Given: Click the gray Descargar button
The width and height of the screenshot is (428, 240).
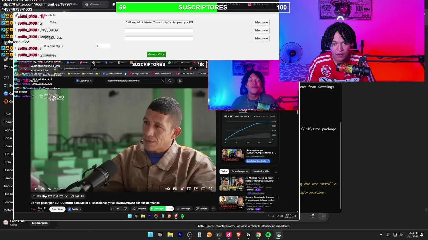Looking at the screenshot, I should (x=184, y=209).
